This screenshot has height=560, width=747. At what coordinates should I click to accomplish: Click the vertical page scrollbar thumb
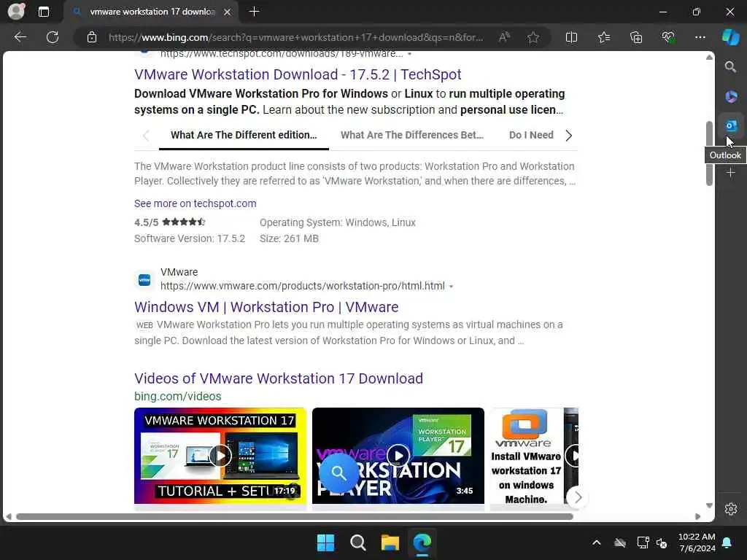coord(709,153)
